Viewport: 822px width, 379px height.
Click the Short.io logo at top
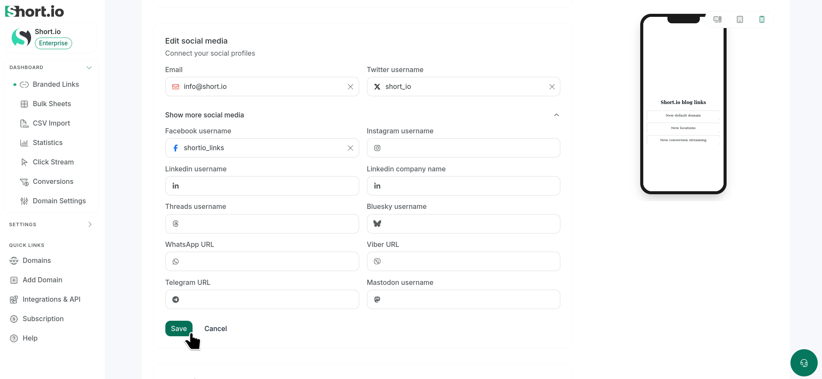pyautogui.click(x=35, y=11)
